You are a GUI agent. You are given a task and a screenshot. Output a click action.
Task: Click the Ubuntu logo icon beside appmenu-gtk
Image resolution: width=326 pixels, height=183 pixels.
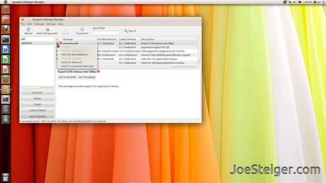pyautogui.click(x=61, y=43)
